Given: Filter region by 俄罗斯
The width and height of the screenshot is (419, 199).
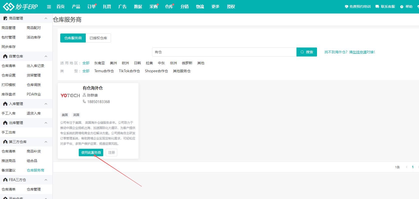Looking at the screenshot, I should (187, 63).
